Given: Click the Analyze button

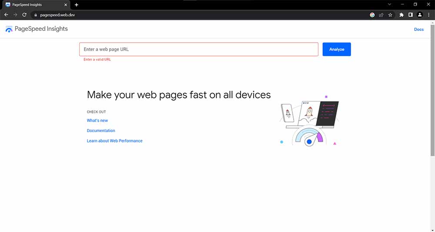Looking at the screenshot, I should (x=337, y=50).
